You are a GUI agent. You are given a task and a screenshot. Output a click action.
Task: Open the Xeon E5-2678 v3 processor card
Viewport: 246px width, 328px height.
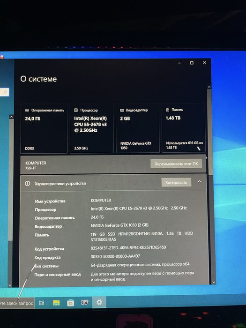(92, 129)
